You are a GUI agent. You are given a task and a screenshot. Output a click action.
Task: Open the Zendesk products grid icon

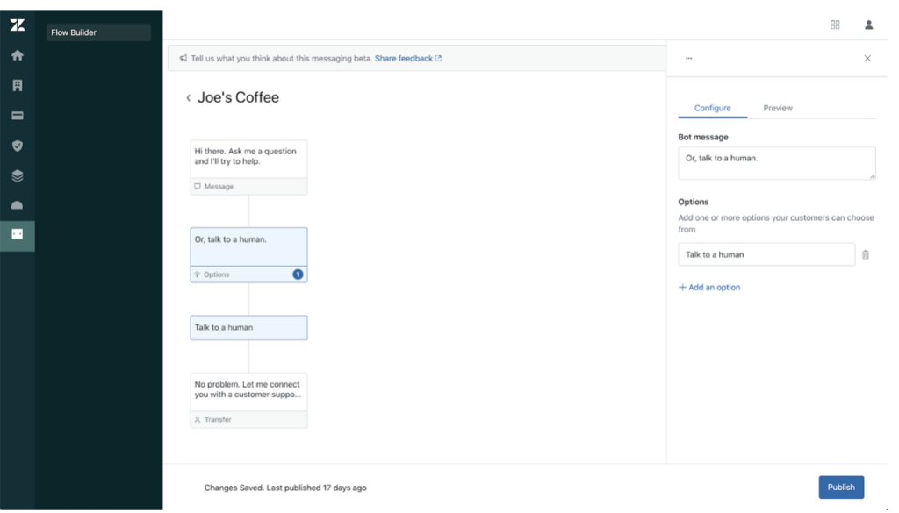point(835,25)
